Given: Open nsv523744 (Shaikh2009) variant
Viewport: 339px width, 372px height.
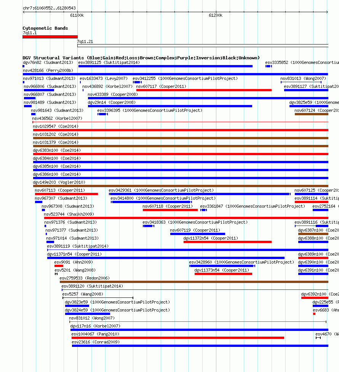Looking at the screenshot, I should click(x=69, y=214).
